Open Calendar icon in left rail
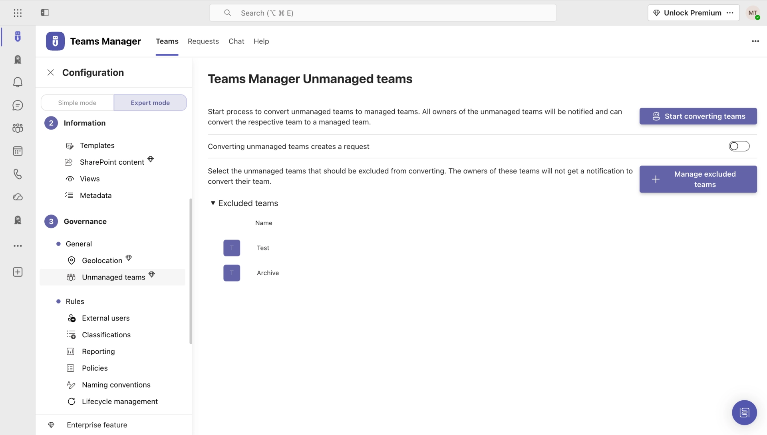Image resolution: width=767 pixels, height=435 pixels. tap(18, 151)
